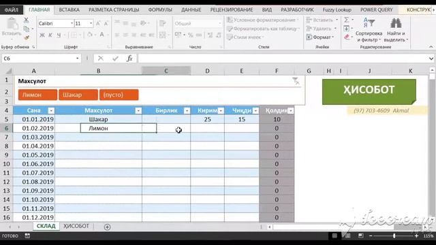This screenshot has width=436, height=245.
Task: Toggle the Лимон slicer button
Action: tap(38, 95)
